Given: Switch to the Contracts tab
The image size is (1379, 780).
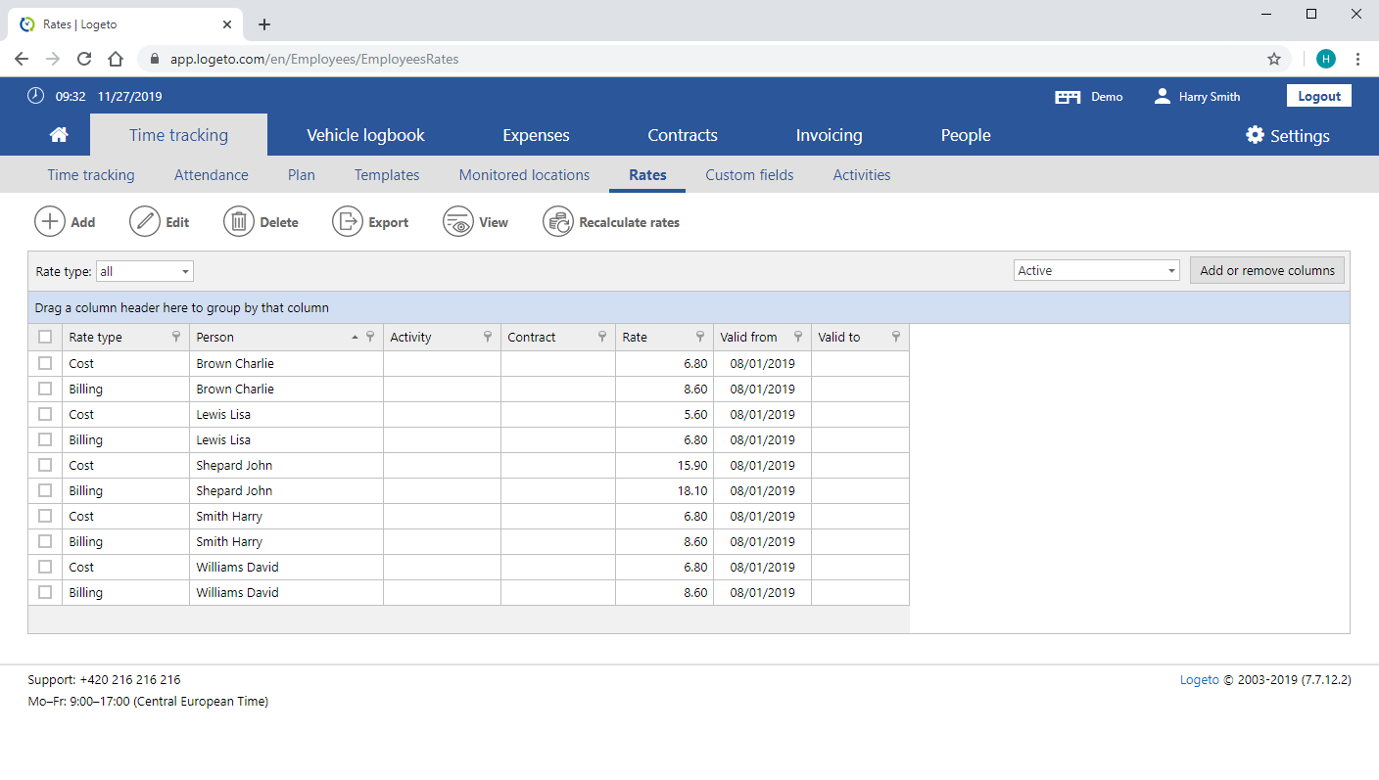Looking at the screenshot, I should point(683,135).
